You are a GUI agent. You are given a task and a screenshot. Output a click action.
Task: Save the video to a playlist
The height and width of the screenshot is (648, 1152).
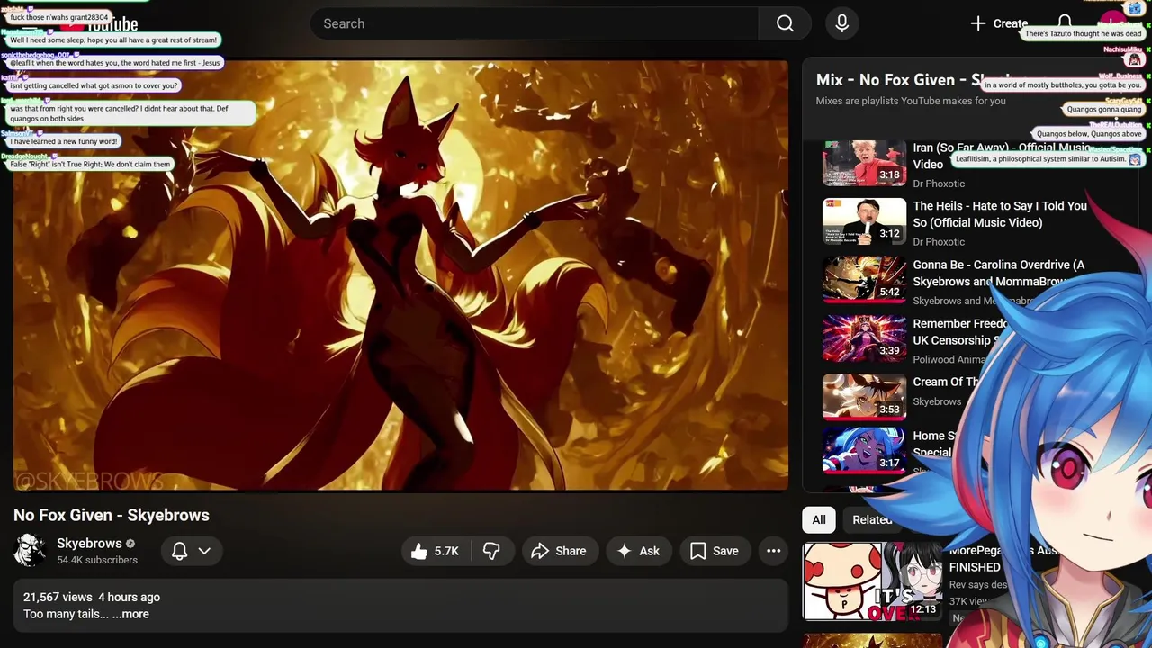tap(715, 551)
